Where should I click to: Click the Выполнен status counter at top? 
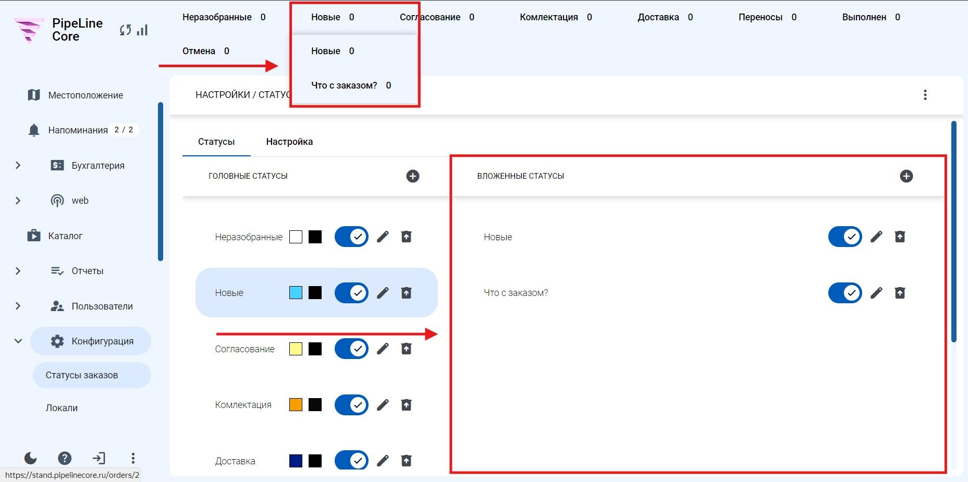click(x=871, y=17)
